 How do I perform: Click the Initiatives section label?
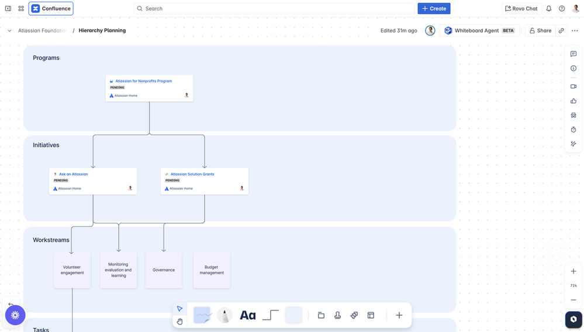(46, 145)
